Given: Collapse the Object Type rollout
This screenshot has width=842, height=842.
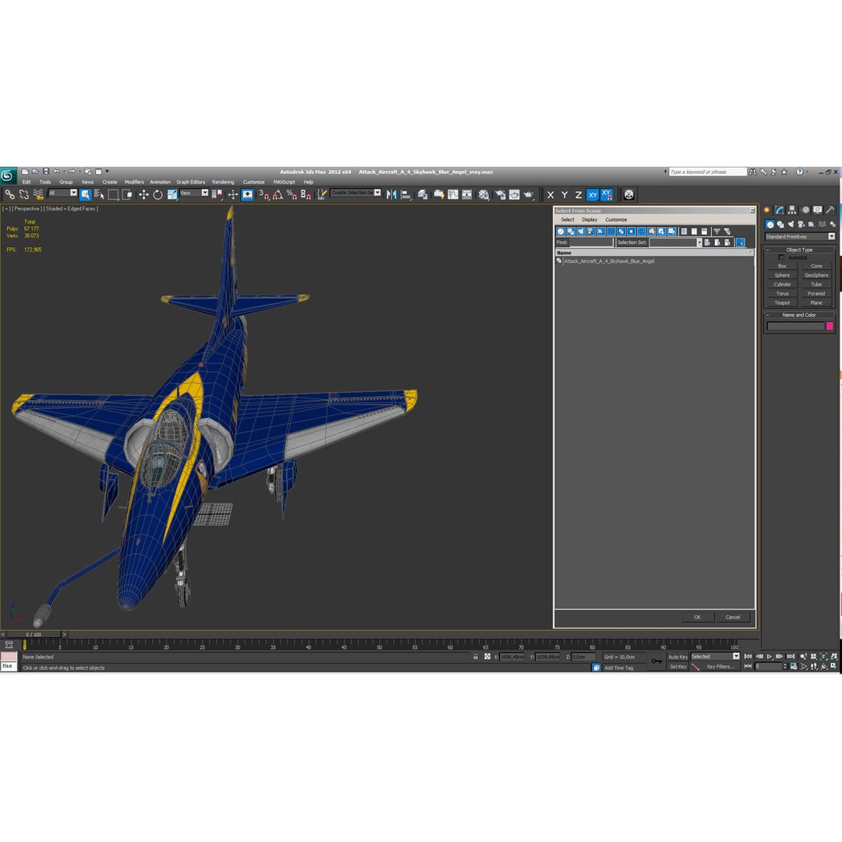Looking at the screenshot, I should pyautogui.click(x=799, y=249).
